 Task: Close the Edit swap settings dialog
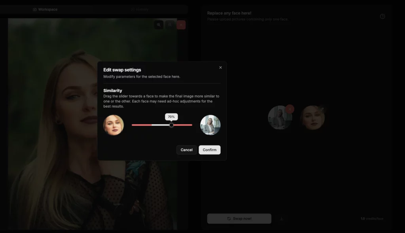click(220, 68)
